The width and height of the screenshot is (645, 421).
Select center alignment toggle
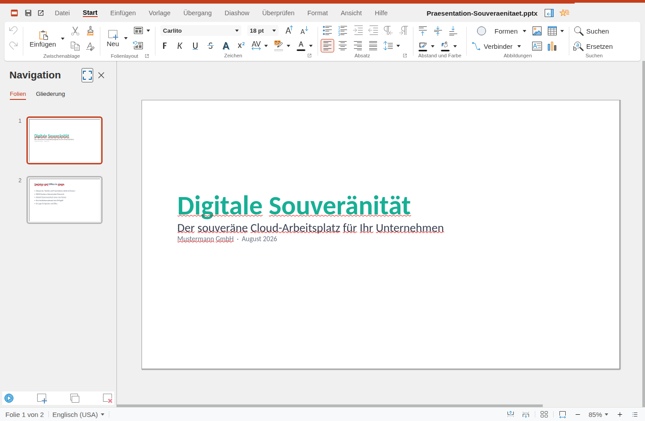(343, 46)
